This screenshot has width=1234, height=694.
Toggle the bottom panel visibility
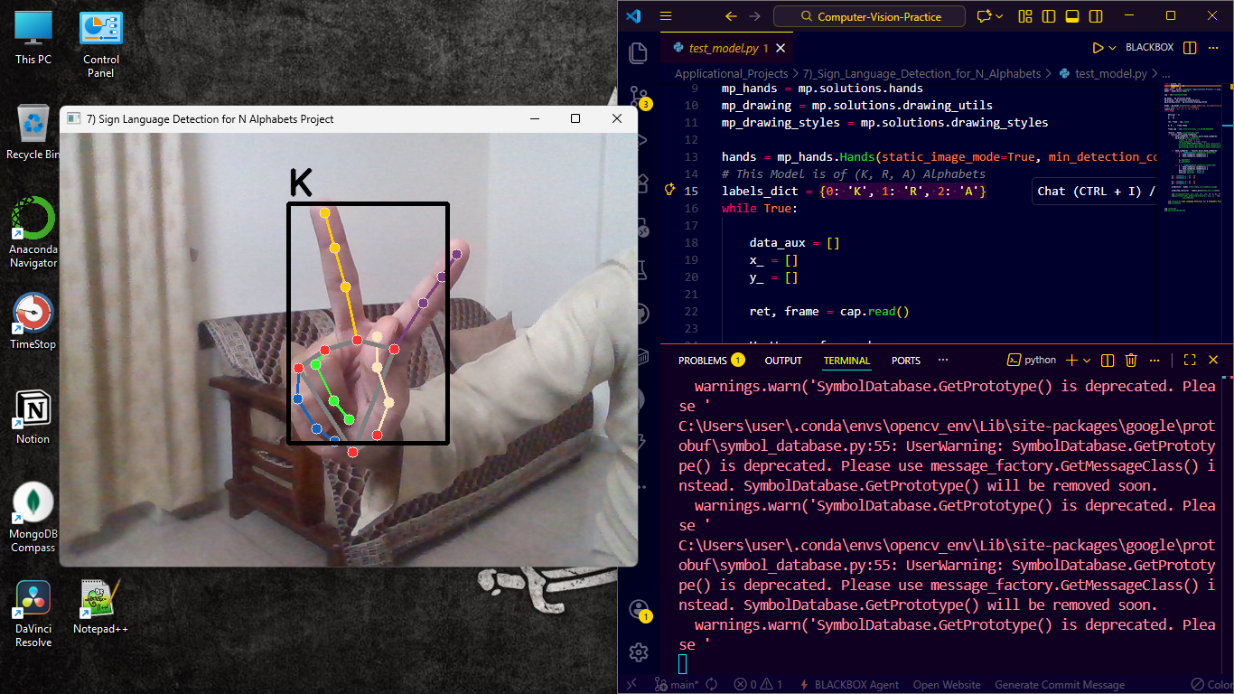[x=1072, y=16]
